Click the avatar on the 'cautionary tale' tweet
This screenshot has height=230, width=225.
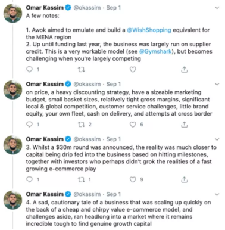point(13,200)
